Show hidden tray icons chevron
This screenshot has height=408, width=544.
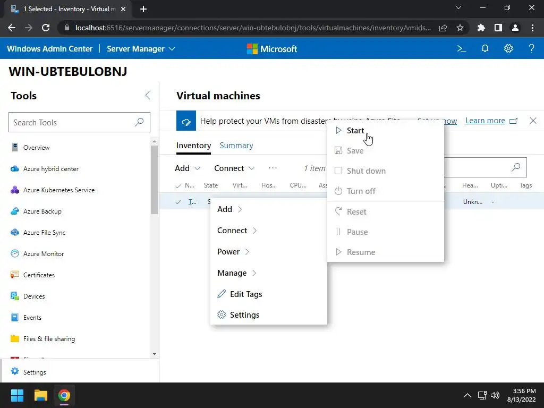(x=467, y=395)
